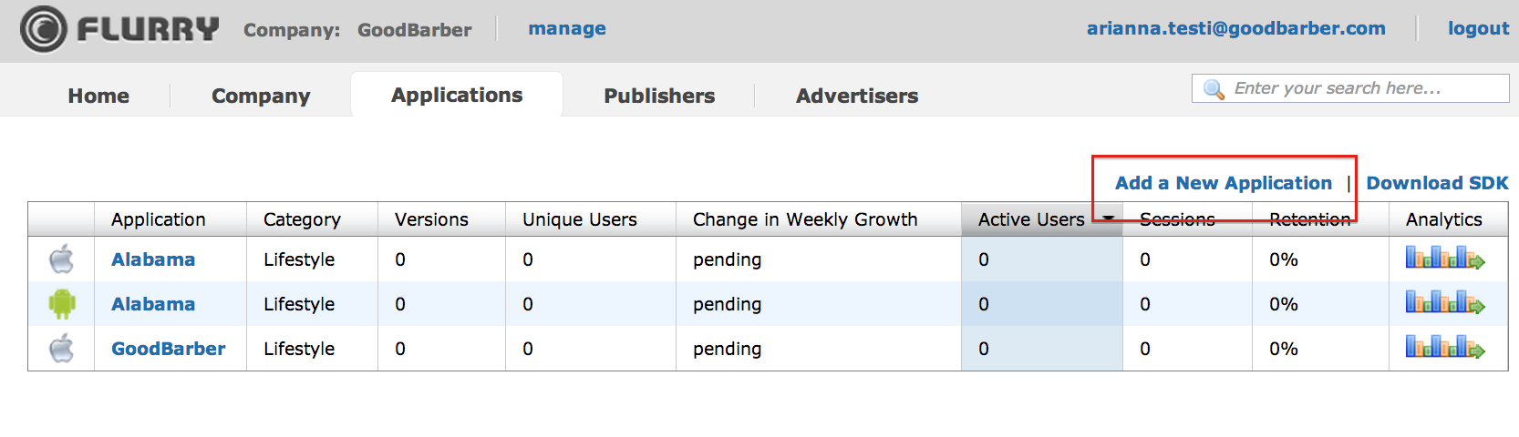
Task: Switch to the Publishers tab
Action: point(659,96)
